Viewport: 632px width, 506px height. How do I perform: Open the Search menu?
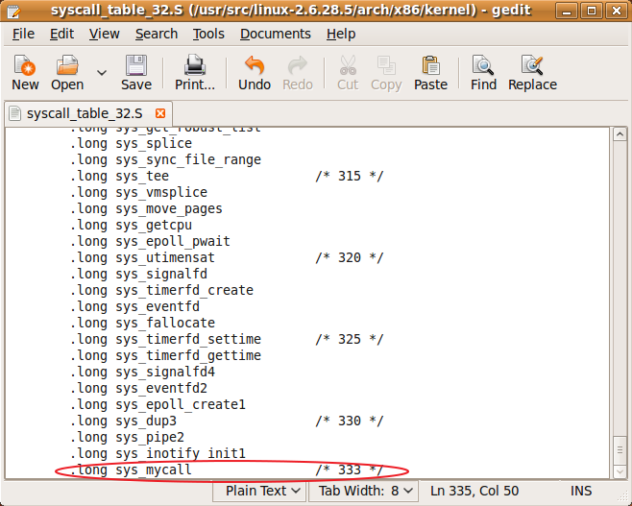click(x=157, y=34)
